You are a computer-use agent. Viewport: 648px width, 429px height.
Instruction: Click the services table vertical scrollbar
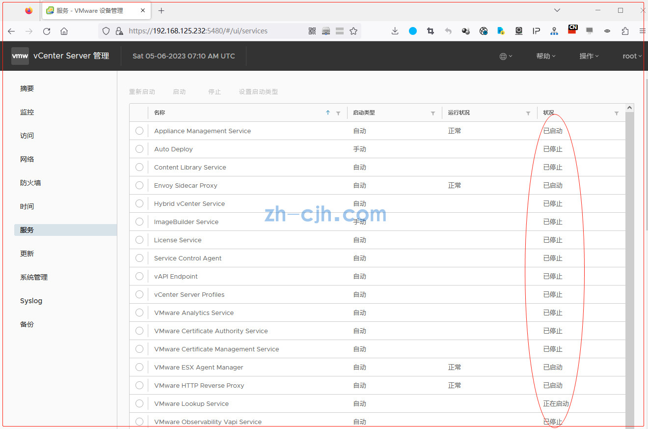pyautogui.click(x=630, y=270)
